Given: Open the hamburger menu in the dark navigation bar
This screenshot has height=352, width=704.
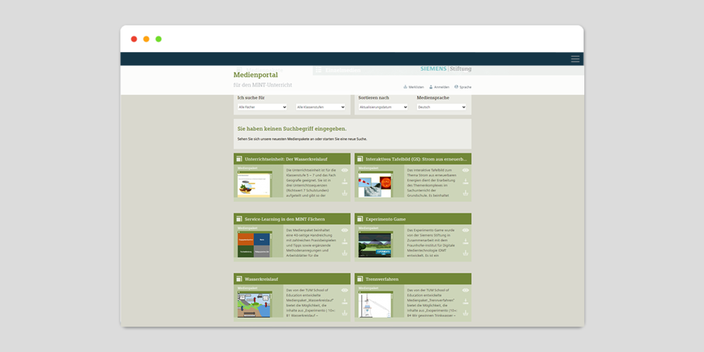Looking at the screenshot, I should (575, 59).
